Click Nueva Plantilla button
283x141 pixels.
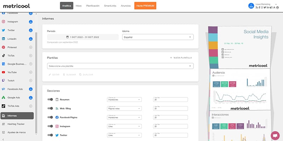pos(181,57)
